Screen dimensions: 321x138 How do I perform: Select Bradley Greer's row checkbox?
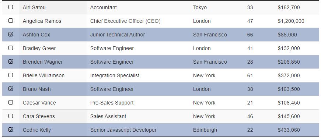pyautogui.click(x=11, y=48)
